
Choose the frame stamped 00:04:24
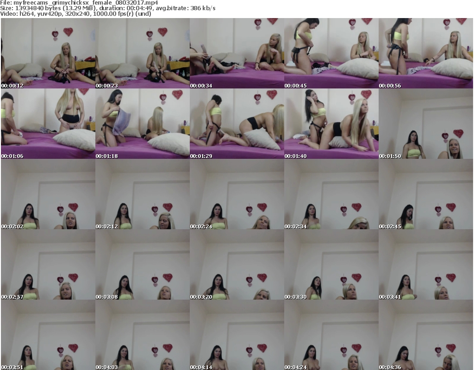[x=331, y=335]
